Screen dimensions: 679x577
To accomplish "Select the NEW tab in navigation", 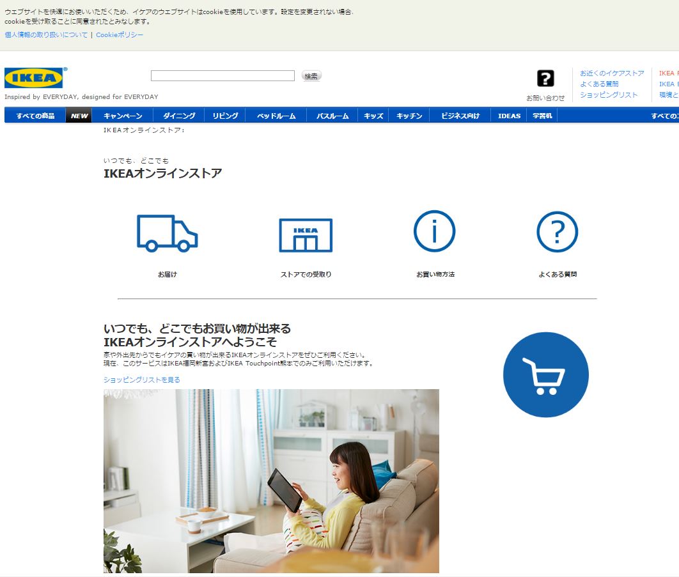I will [79, 116].
